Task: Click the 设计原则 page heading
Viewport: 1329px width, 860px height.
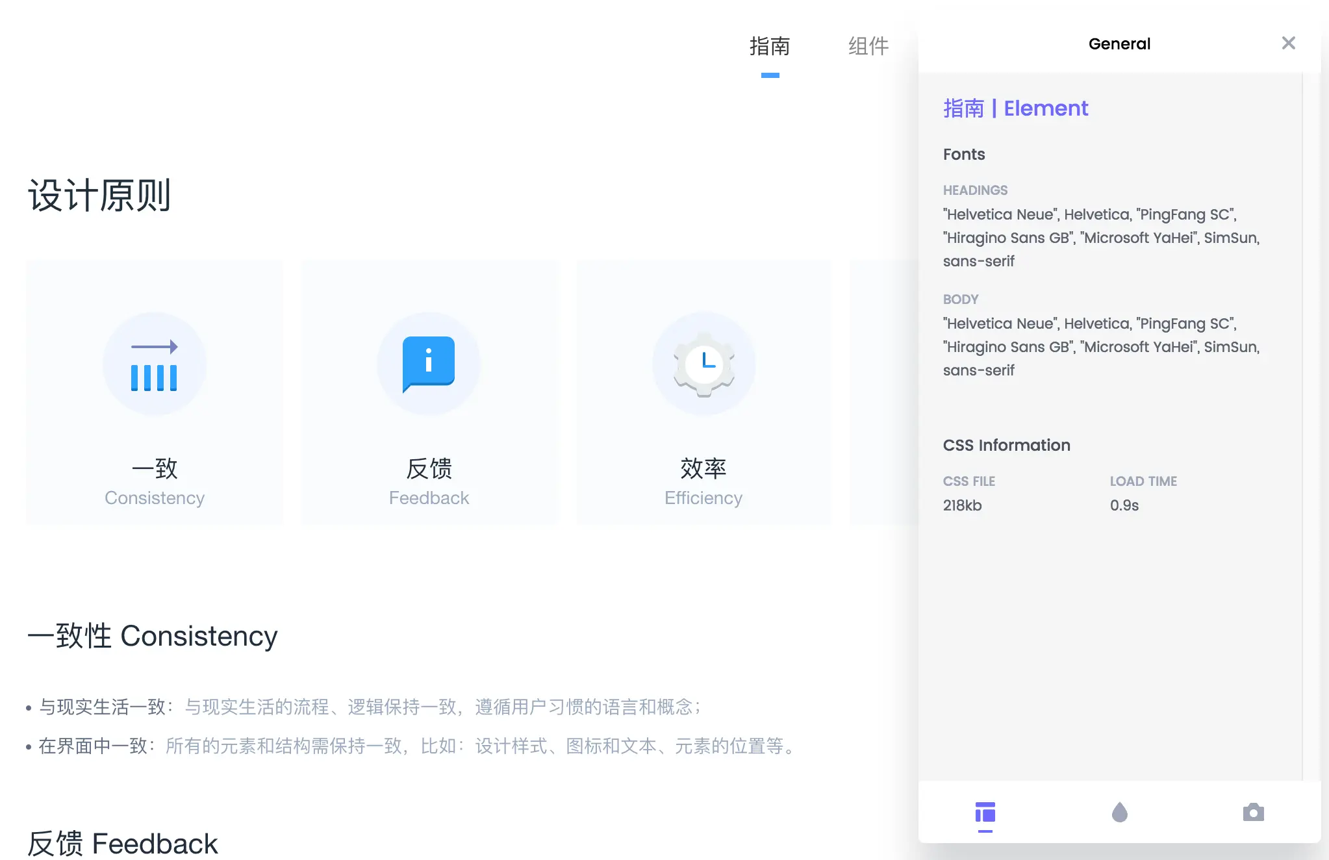Action: coord(99,196)
